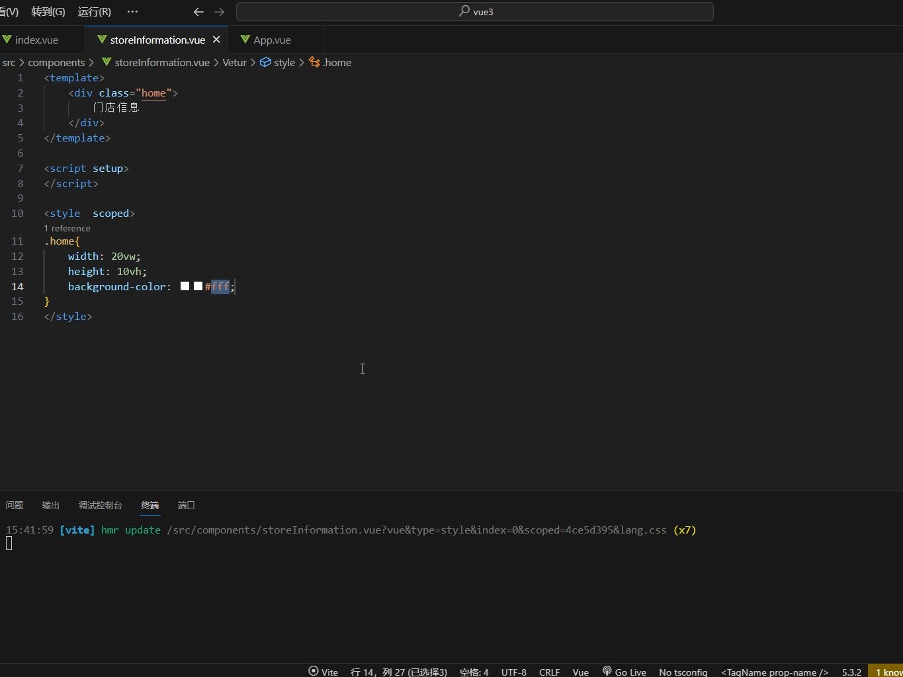Viewport: 903px width, 677px height.
Task: Click storeInformation.vue in the breadcrumb
Action: 162,62
